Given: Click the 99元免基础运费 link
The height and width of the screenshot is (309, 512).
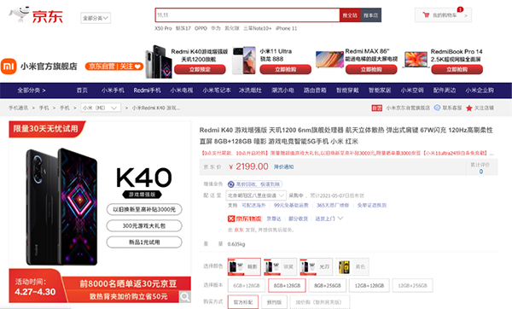Looking at the screenshot, I should click(x=291, y=205).
